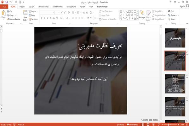The width and height of the screenshot is (189, 126).
Task: Pick the text box shape in gallery
Action: [121, 12]
